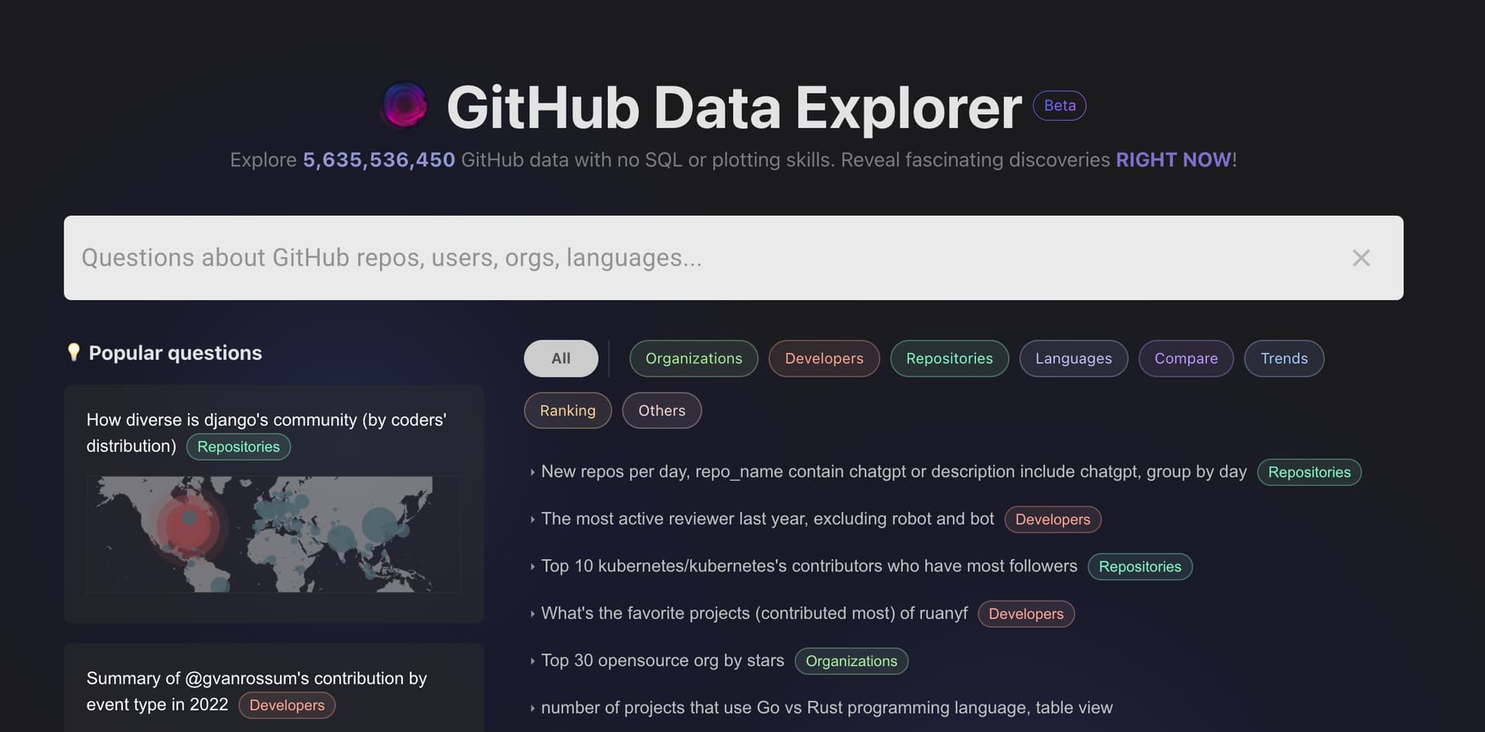1485x732 pixels.
Task: Open the favorite projects of ruanyf question
Action: tap(754, 613)
